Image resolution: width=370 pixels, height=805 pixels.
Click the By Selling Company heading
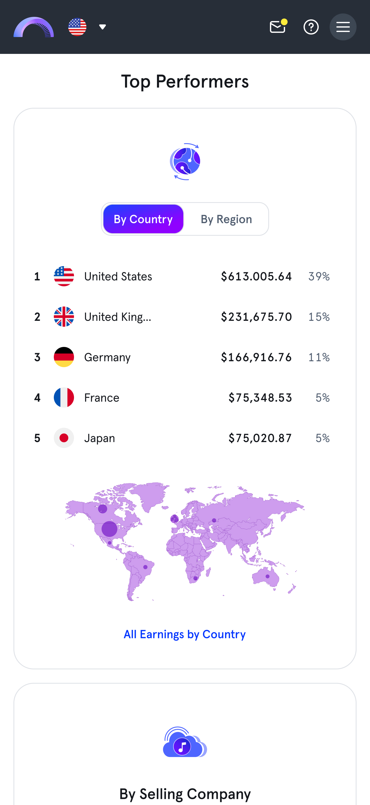tap(185, 794)
